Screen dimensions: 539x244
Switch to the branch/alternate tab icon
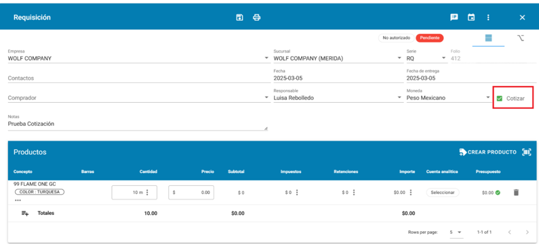[521, 38]
